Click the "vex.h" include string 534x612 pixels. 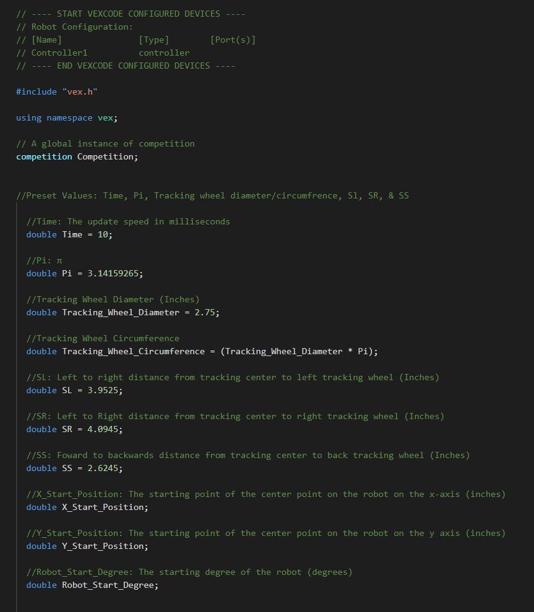tap(80, 91)
